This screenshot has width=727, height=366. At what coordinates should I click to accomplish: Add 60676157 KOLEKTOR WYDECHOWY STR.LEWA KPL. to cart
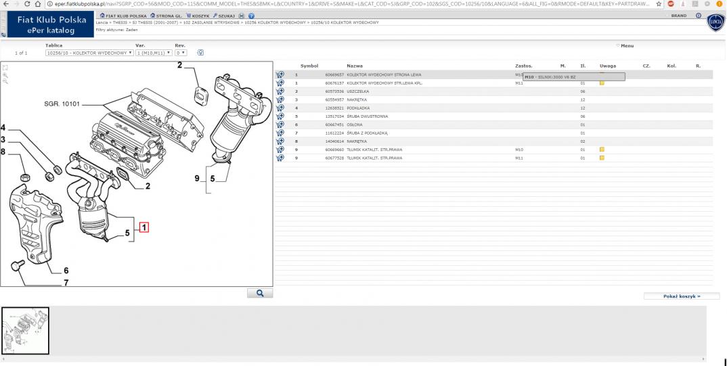[280, 83]
